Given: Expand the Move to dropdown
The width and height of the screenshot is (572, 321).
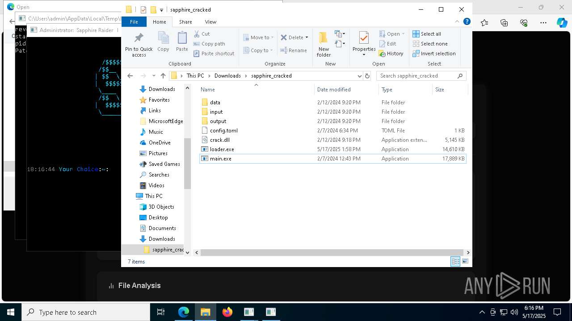Looking at the screenshot, I should pos(272,37).
